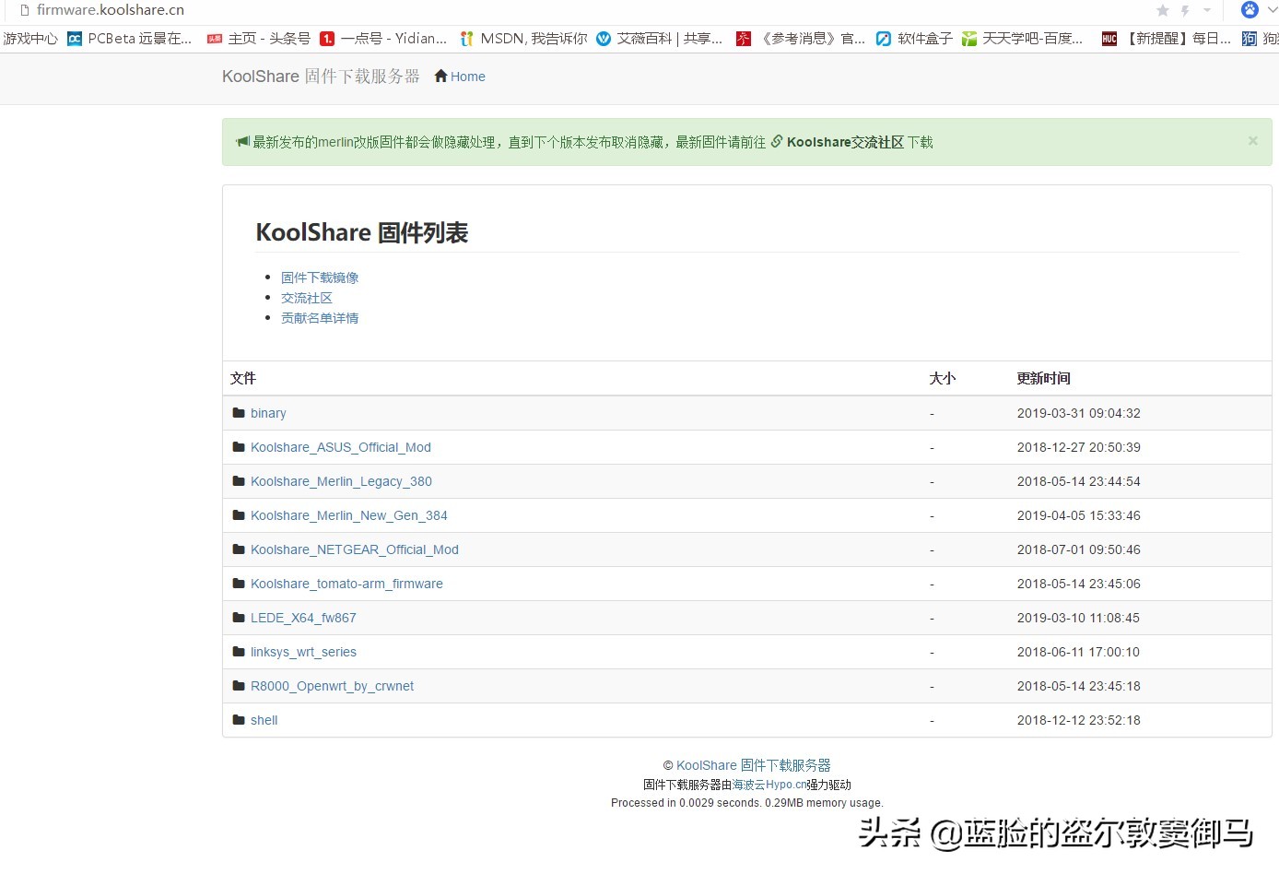The height and width of the screenshot is (874, 1279).
Task: Click the KoolShare 固件下载服务器 navbar brand
Action: 321,77
